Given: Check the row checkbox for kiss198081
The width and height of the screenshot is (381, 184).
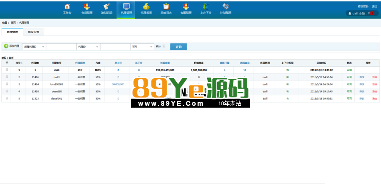Looking at the screenshot, I should click(x=7, y=84).
